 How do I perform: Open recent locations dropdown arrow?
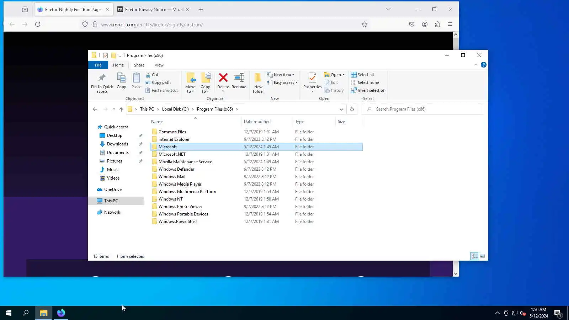[x=114, y=109]
